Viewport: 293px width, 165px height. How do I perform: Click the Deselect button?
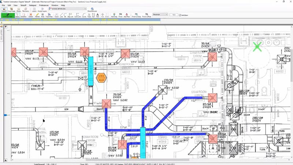(23, 15)
